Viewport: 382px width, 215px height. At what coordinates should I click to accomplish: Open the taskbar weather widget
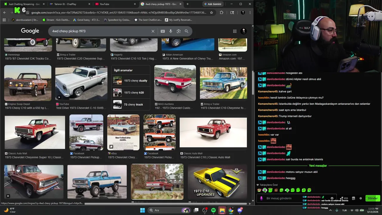coord(10,210)
